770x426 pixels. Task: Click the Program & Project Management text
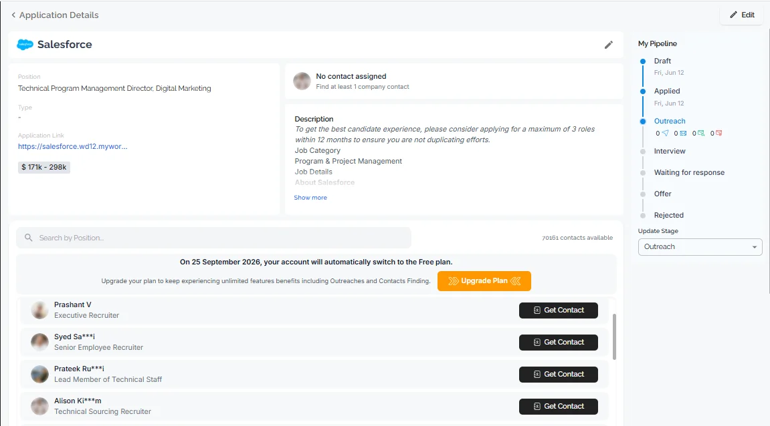tap(348, 162)
